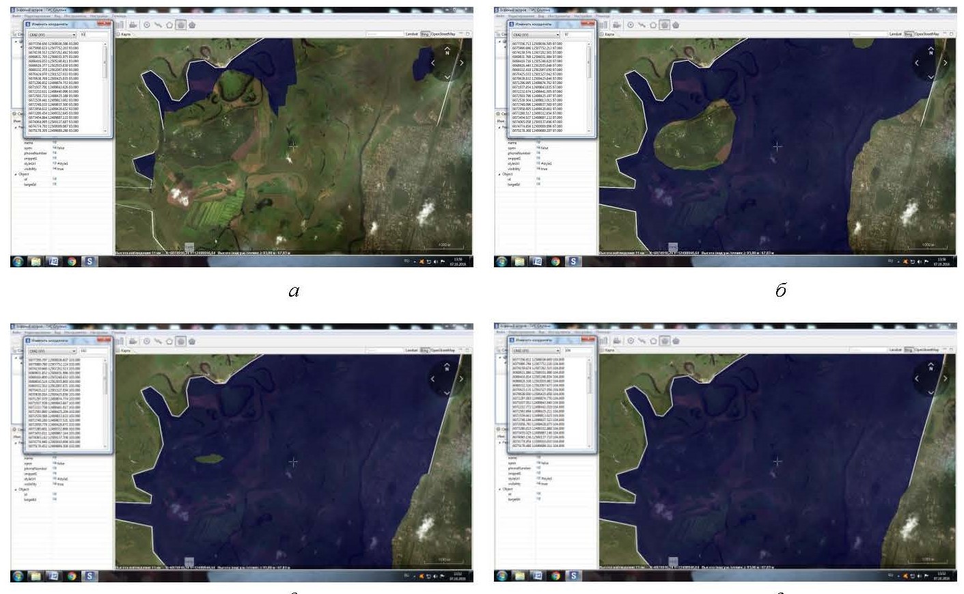The image size is (964, 594).
Task: Select the pentagon polygon tool in panel а
Action: (x=169, y=25)
